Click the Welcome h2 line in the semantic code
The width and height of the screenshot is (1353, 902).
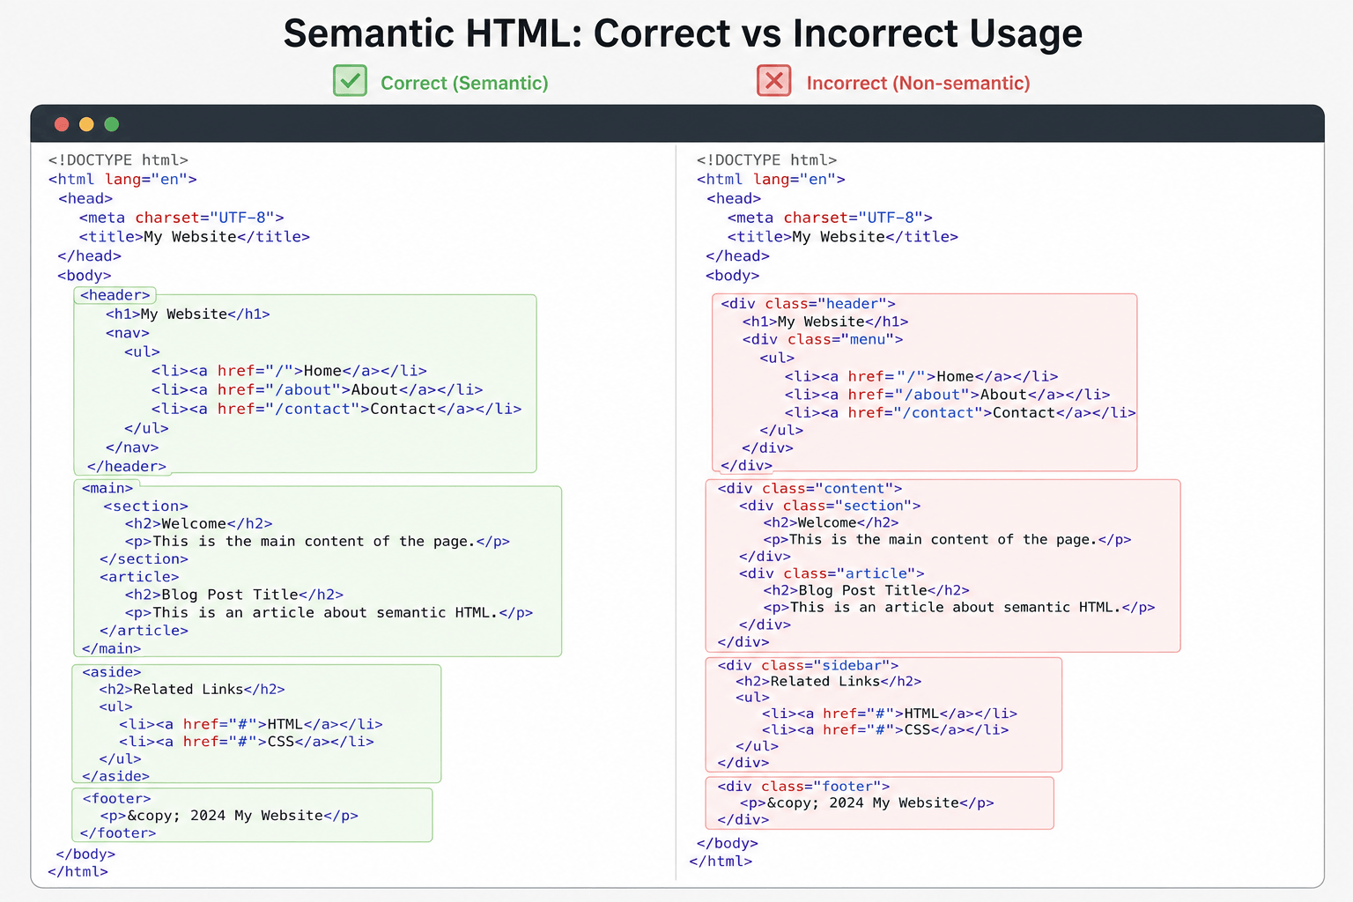tap(198, 523)
